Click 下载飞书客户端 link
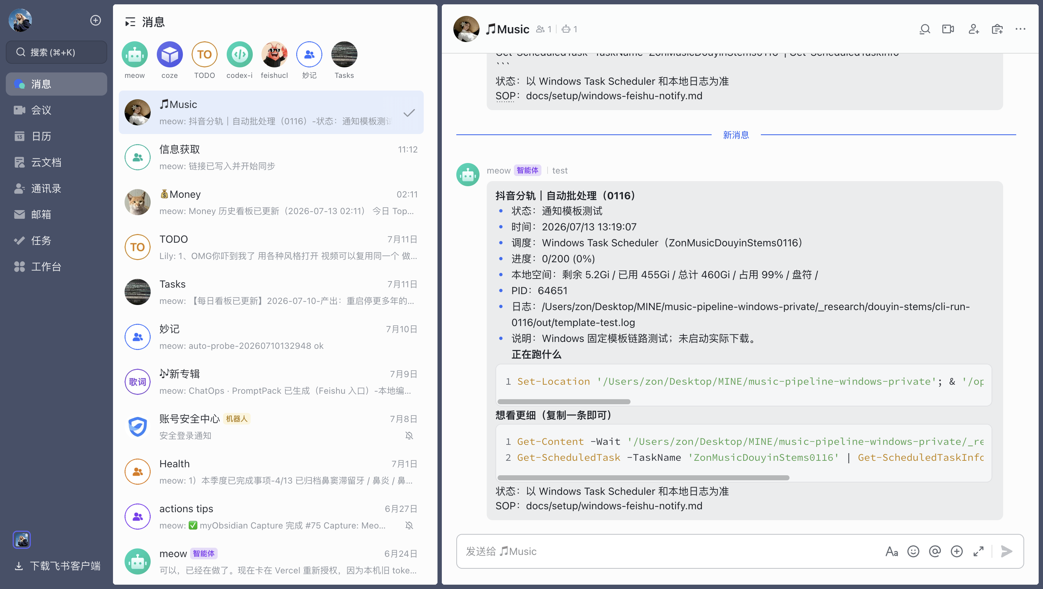The width and height of the screenshot is (1043, 589). pyautogui.click(x=58, y=566)
